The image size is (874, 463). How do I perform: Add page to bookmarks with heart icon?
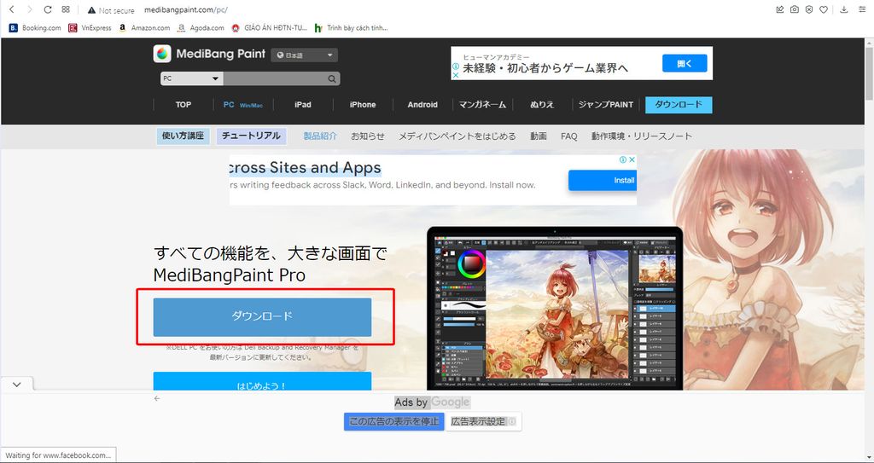(x=824, y=9)
